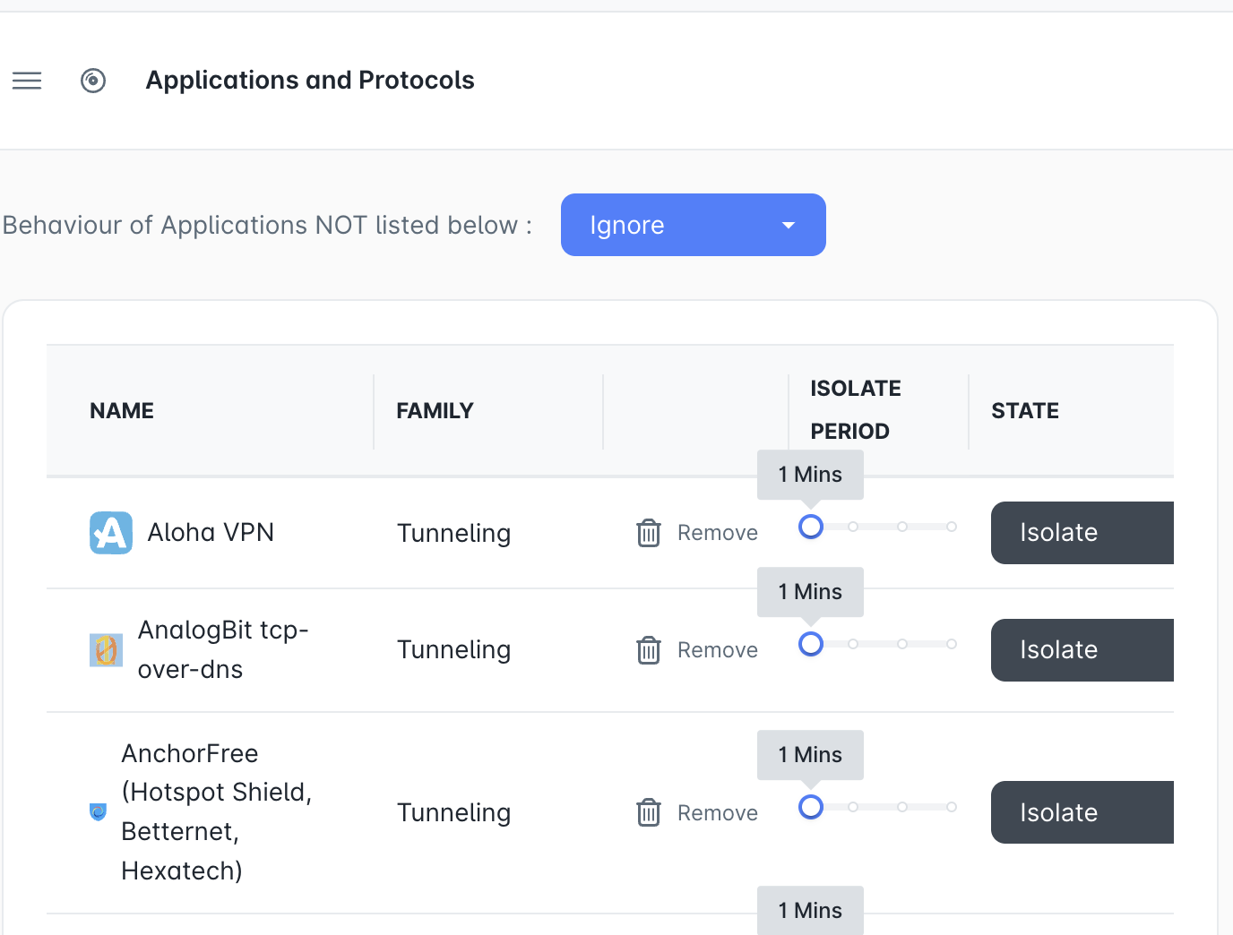Click the NAME column header
This screenshot has width=1233, height=935.
(x=122, y=411)
